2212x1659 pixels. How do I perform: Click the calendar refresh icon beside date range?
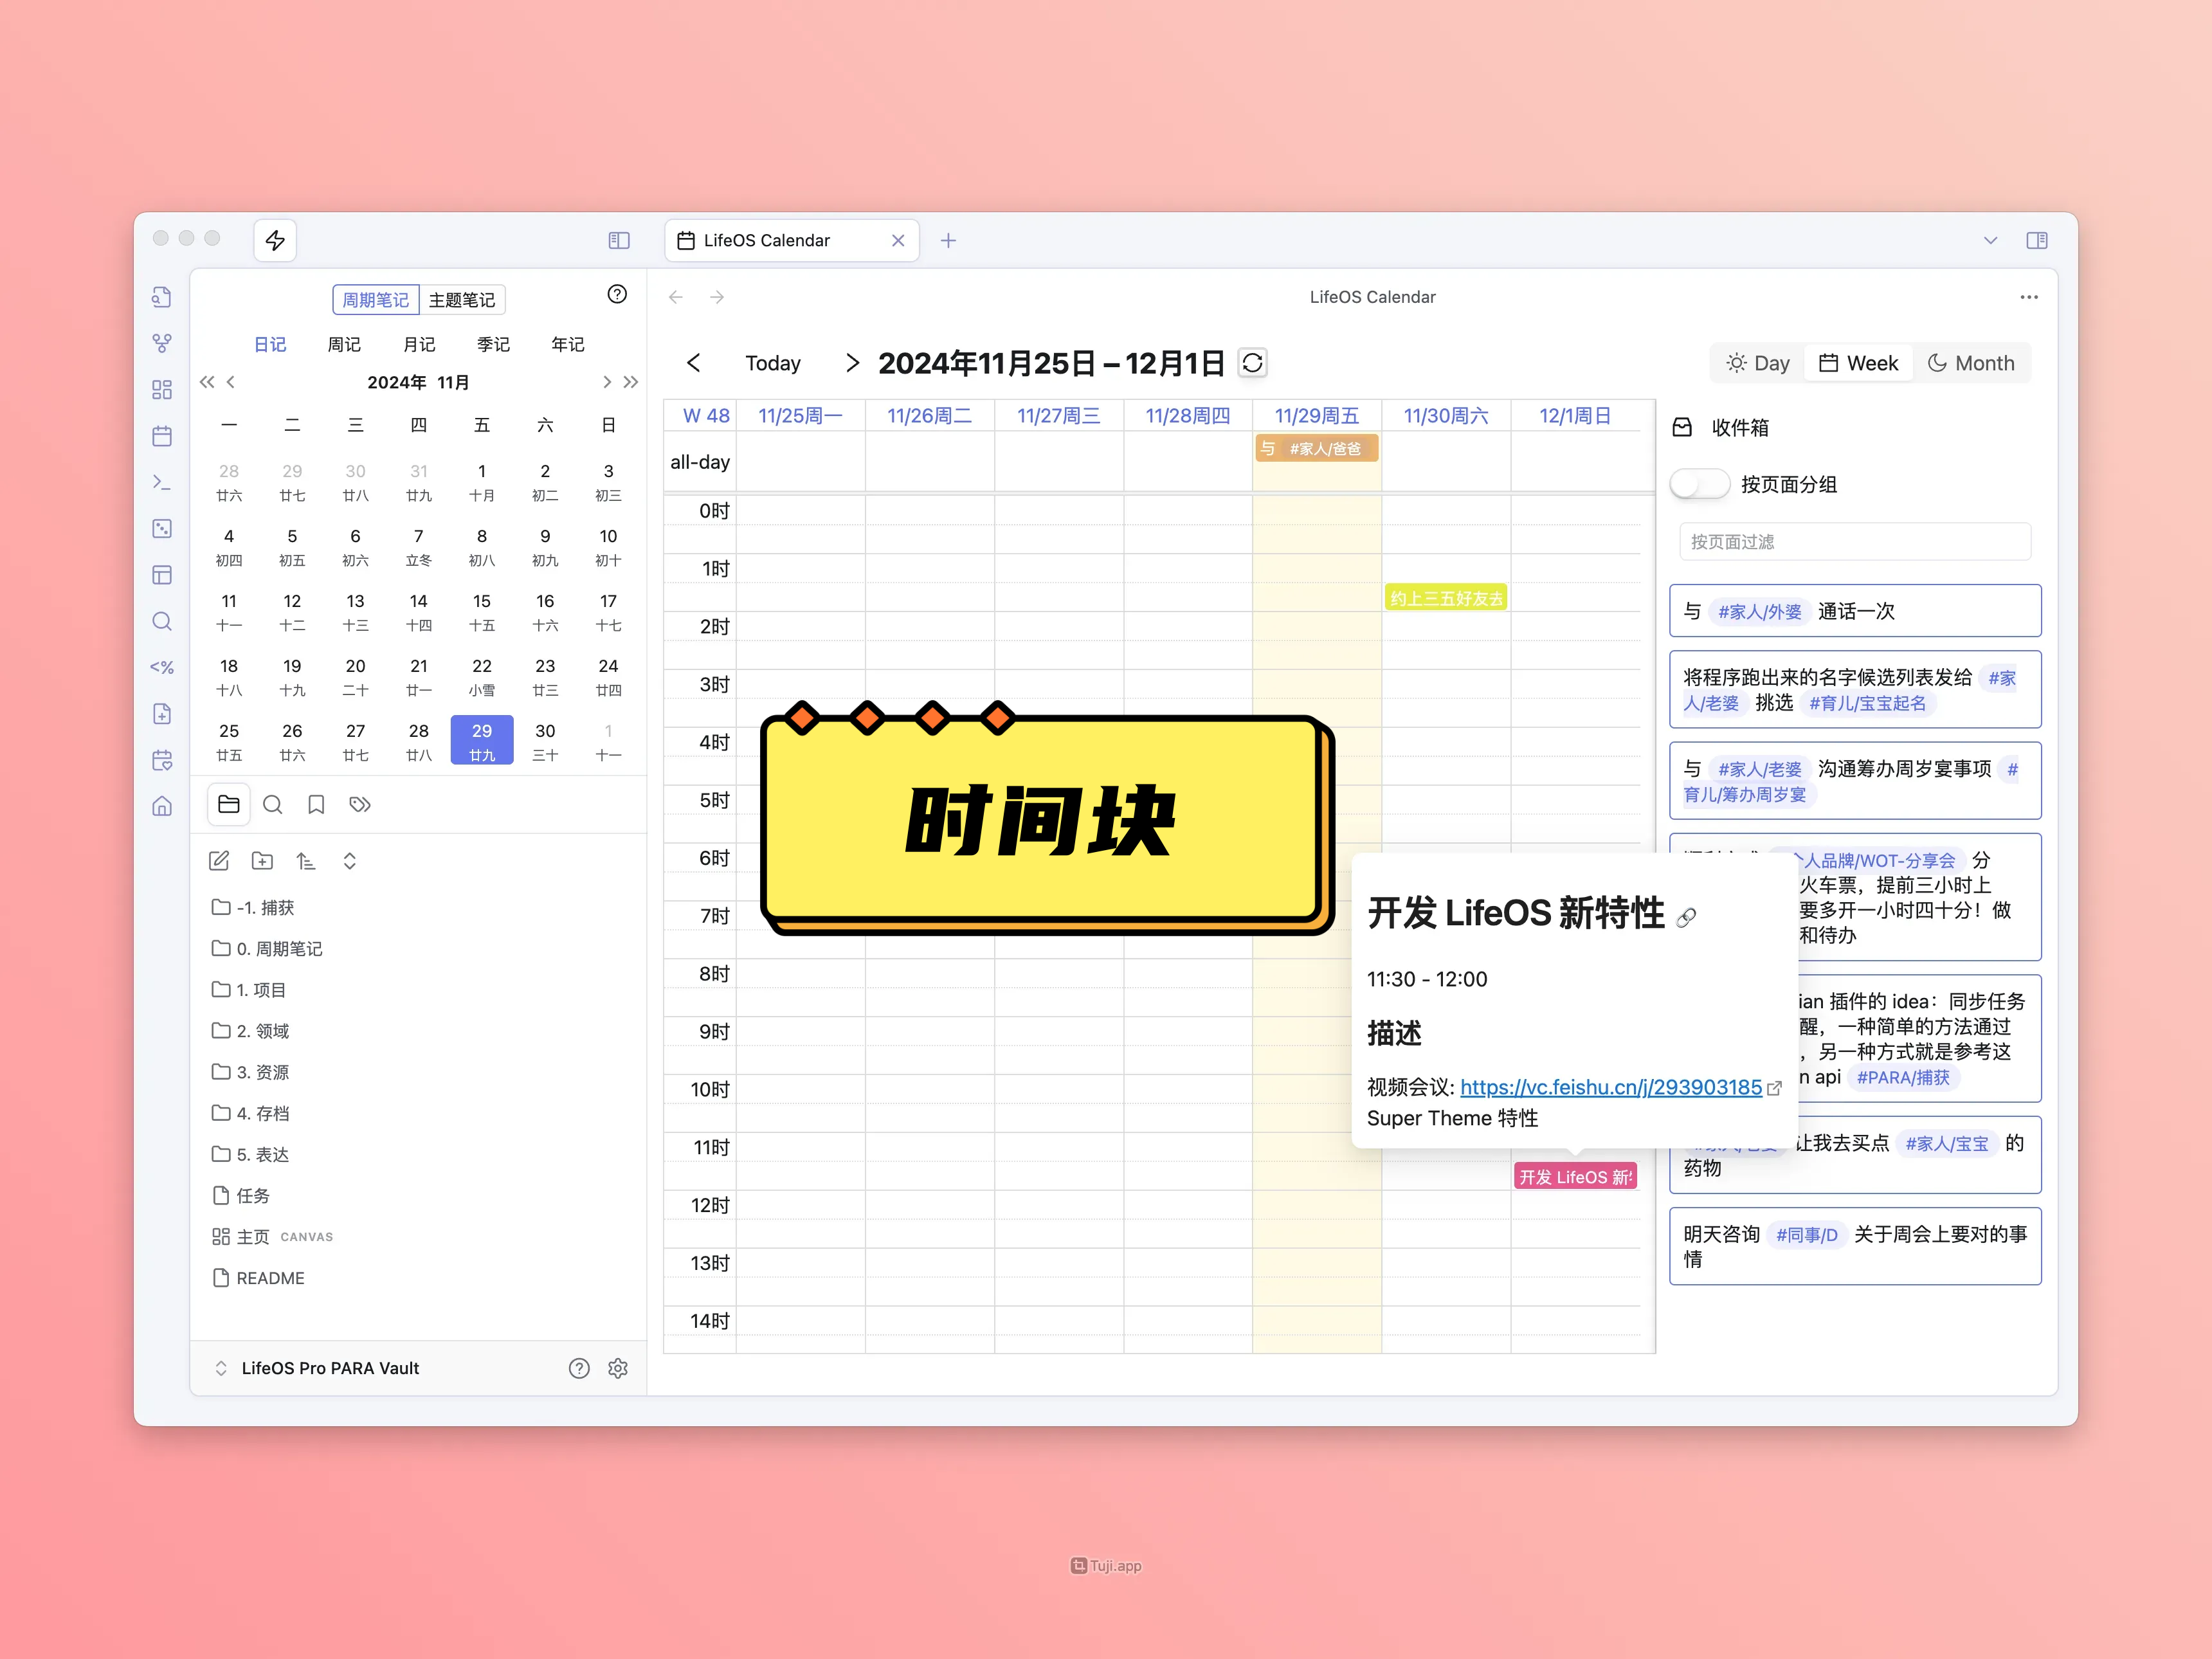click(1252, 363)
